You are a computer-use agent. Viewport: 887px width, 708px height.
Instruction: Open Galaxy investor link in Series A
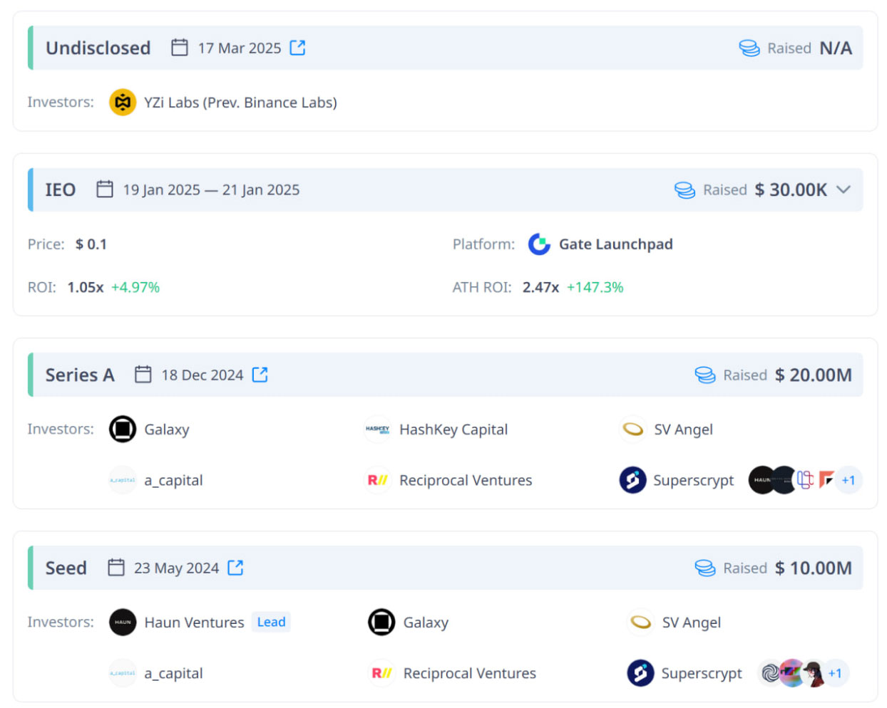(x=167, y=430)
